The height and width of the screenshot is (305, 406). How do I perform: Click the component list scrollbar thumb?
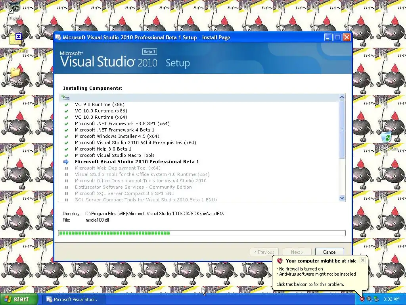coord(342,129)
